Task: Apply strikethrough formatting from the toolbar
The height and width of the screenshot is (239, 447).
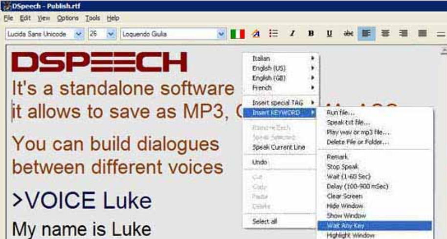Action: click(x=348, y=34)
